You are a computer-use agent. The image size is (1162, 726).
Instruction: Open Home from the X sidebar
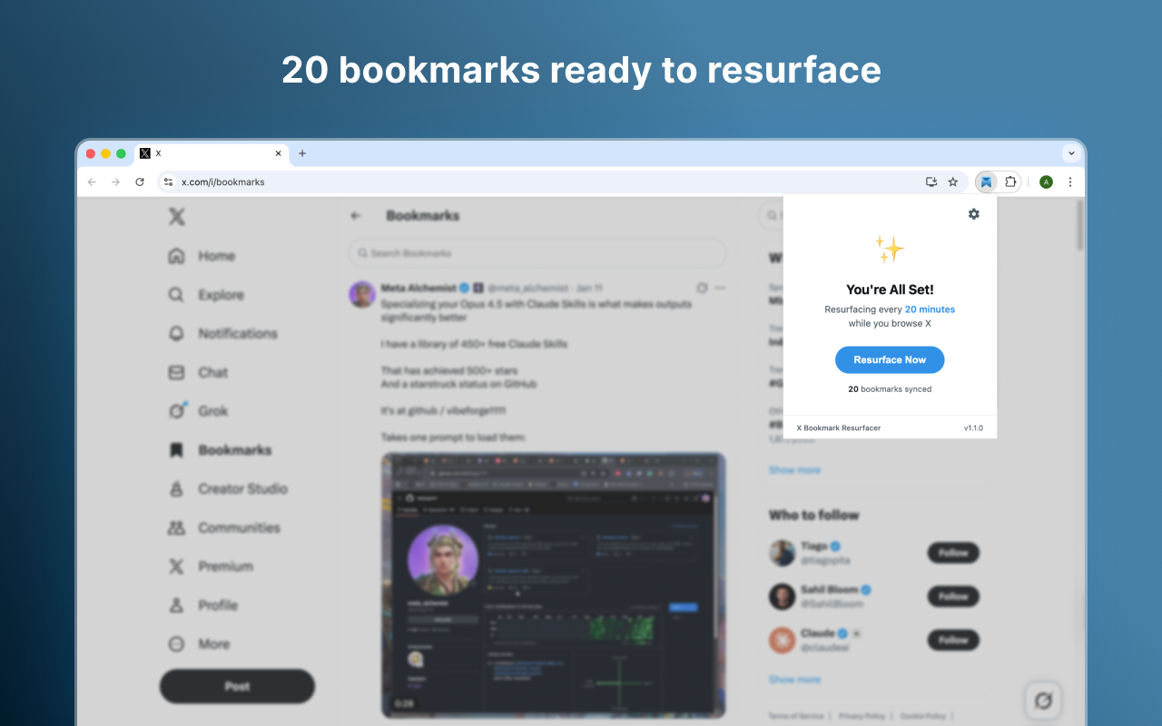click(177, 256)
